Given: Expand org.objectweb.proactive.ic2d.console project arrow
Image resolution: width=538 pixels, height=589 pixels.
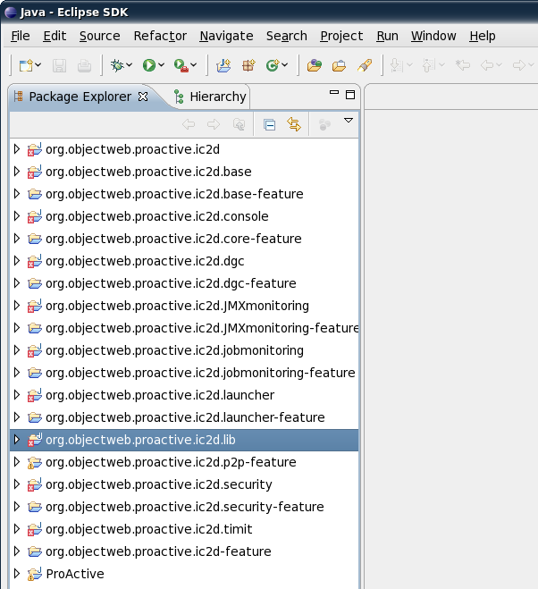Looking at the screenshot, I should (16, 216).
